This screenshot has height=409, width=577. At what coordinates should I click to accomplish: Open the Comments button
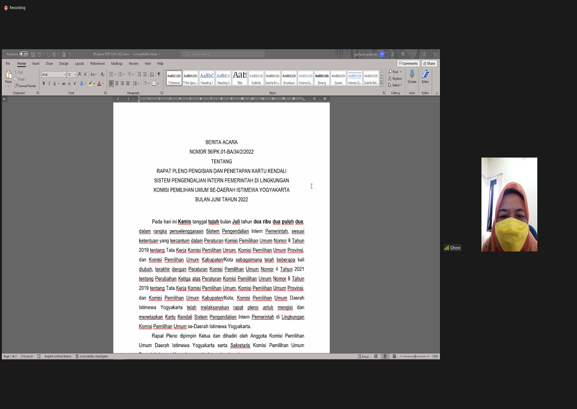(408, 64)
